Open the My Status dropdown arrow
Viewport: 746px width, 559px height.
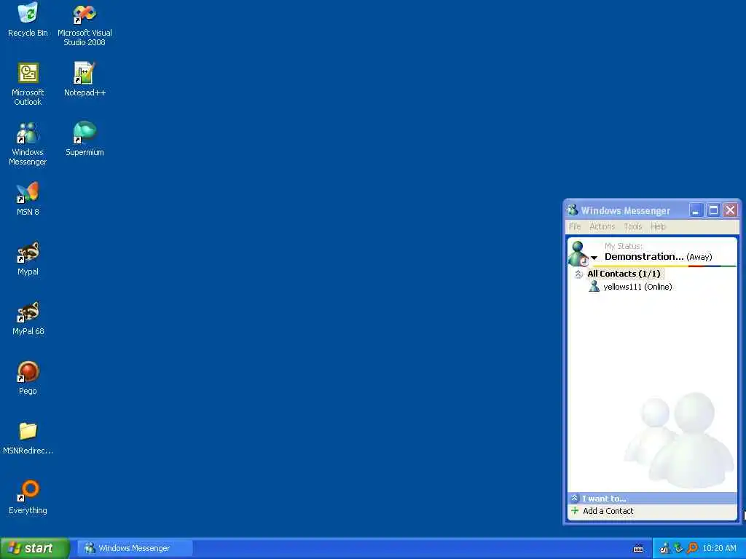(594, 258)
